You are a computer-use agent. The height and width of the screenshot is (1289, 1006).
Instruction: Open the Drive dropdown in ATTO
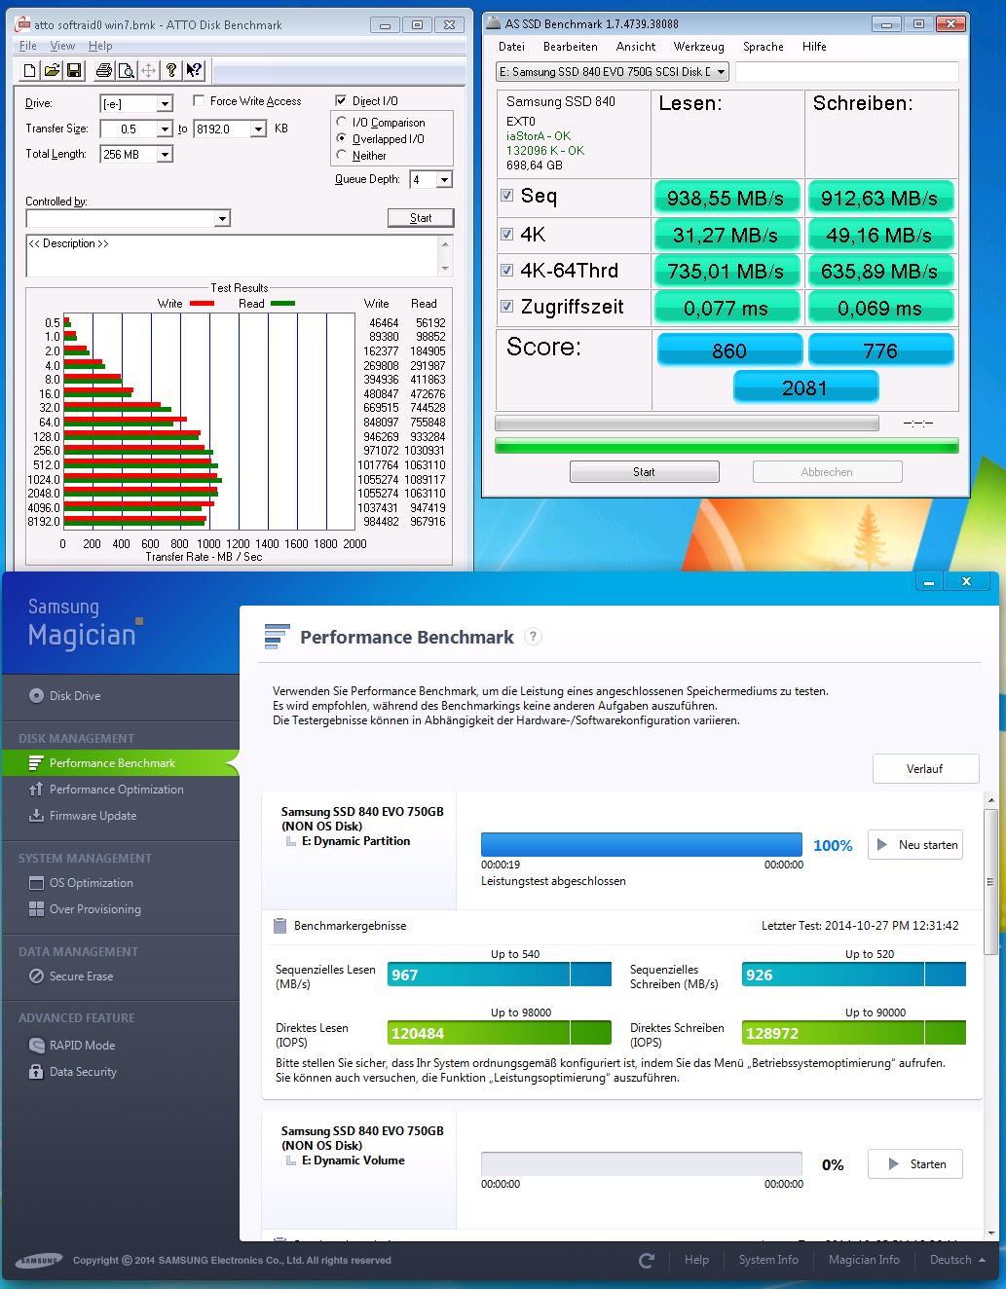click(x=165, y=103)
